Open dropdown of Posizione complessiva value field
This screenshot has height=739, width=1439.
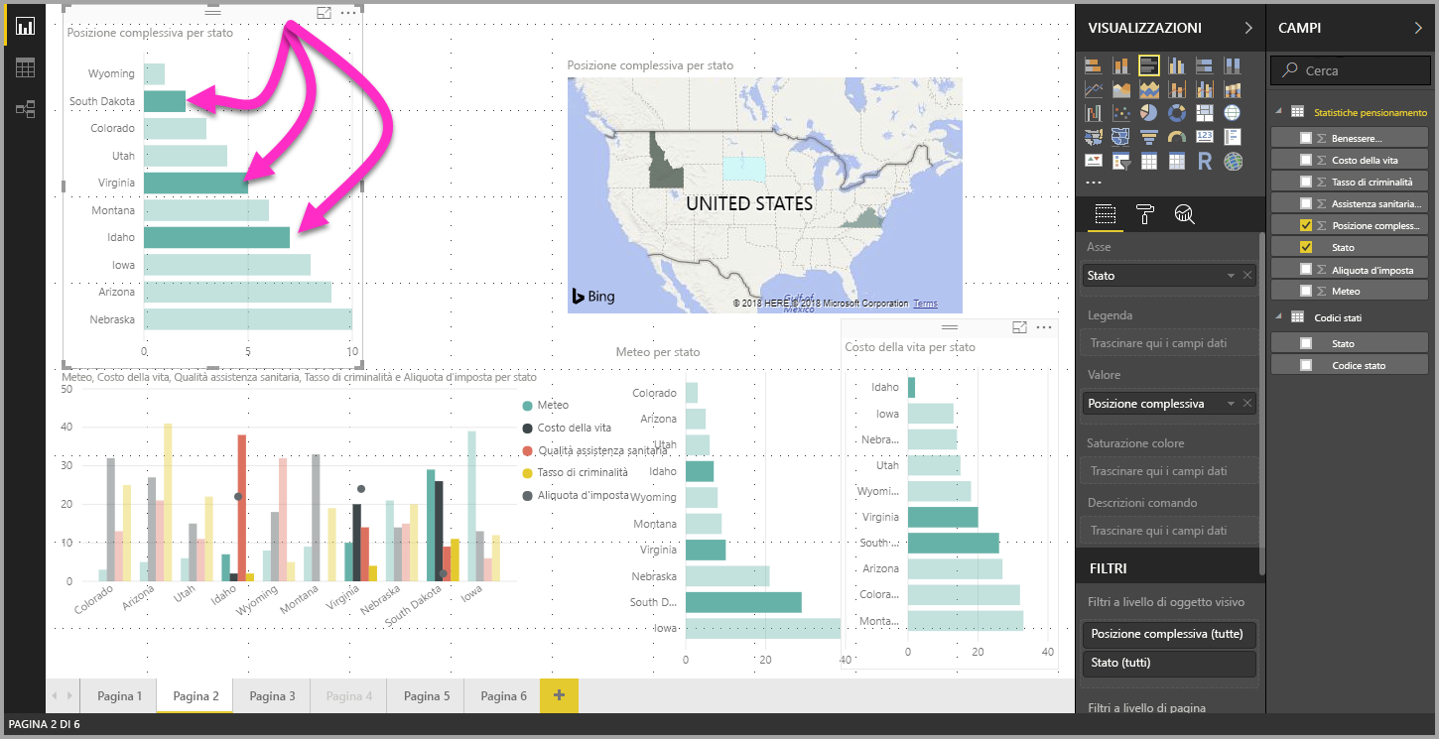tap(1232, 404)
